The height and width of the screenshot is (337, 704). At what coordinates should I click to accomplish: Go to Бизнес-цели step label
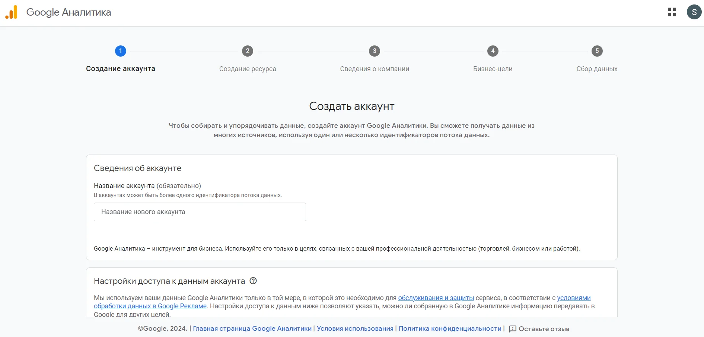click(493, 69)
